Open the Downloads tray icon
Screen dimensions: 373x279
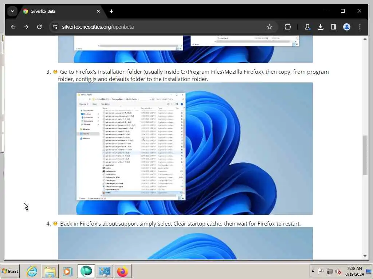point(321,27)
